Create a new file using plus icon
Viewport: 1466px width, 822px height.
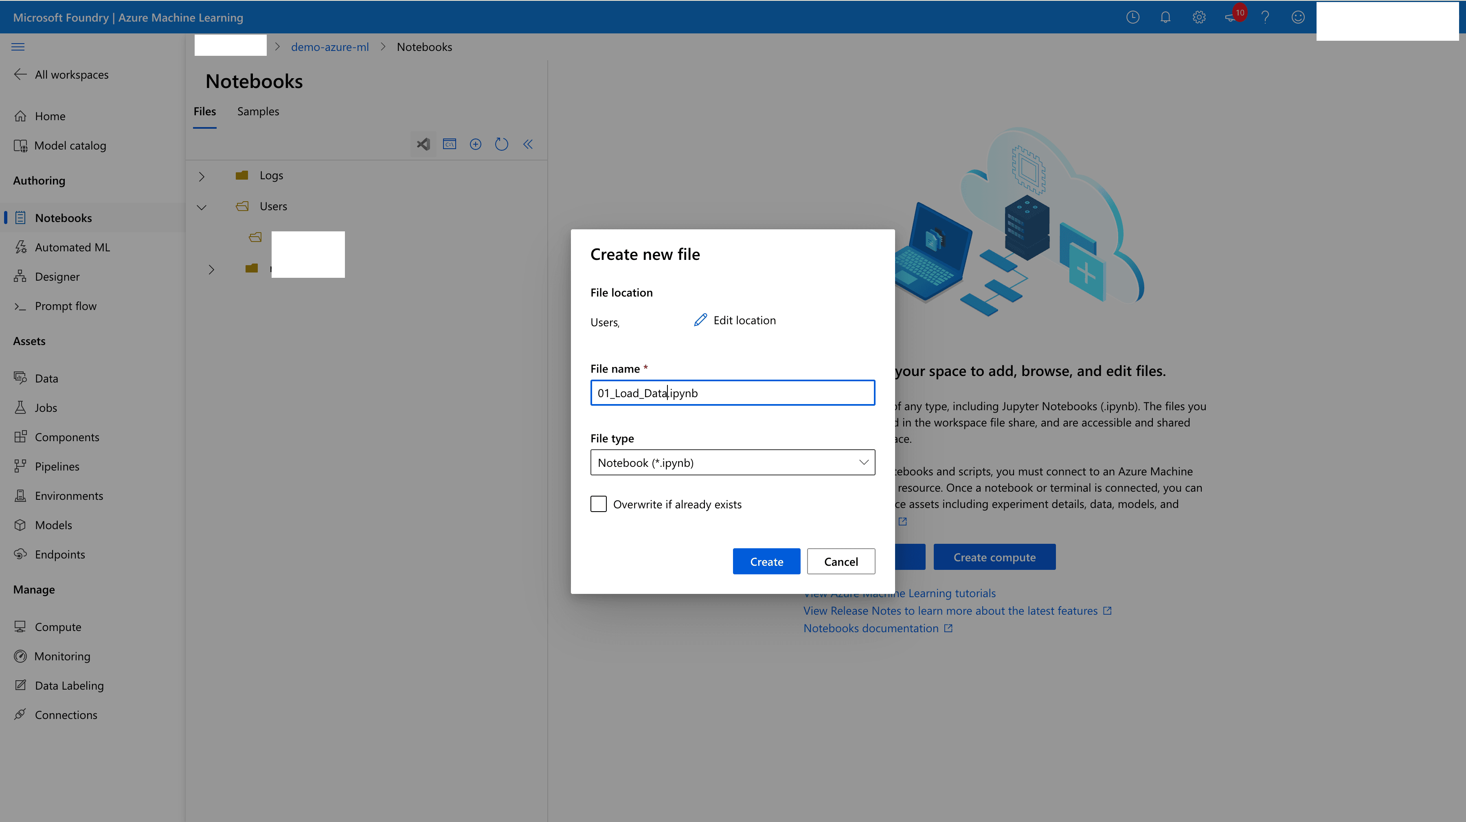click(475, 144)
